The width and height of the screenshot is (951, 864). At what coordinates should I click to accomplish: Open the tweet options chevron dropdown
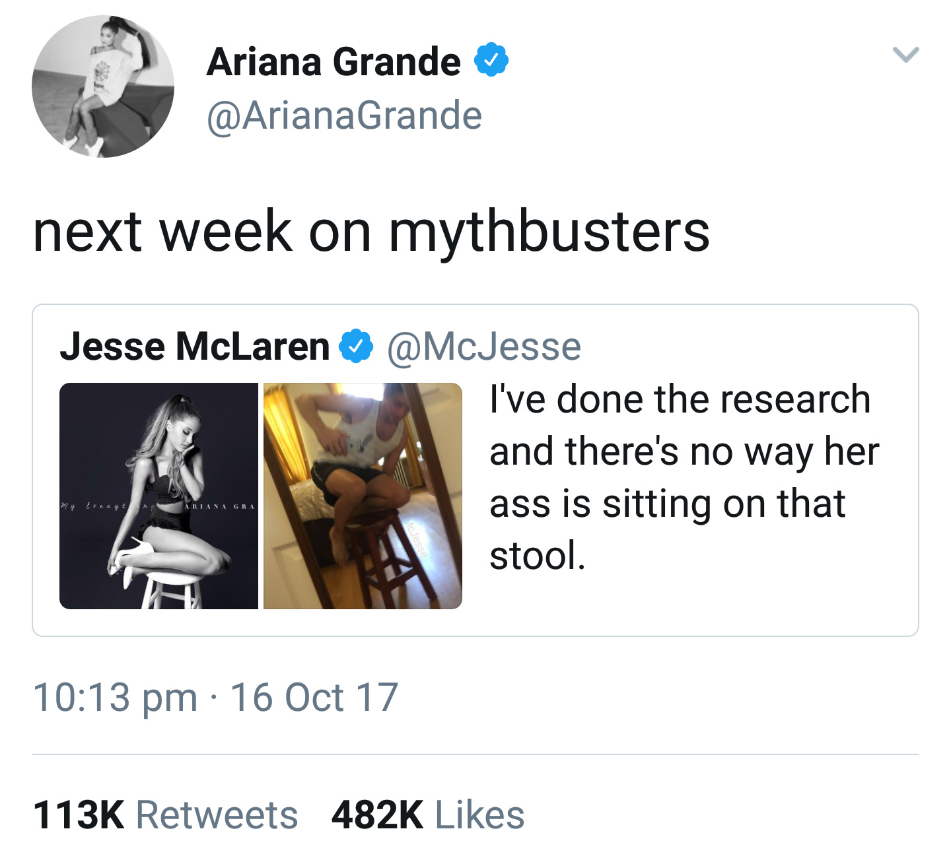point(905,54)
